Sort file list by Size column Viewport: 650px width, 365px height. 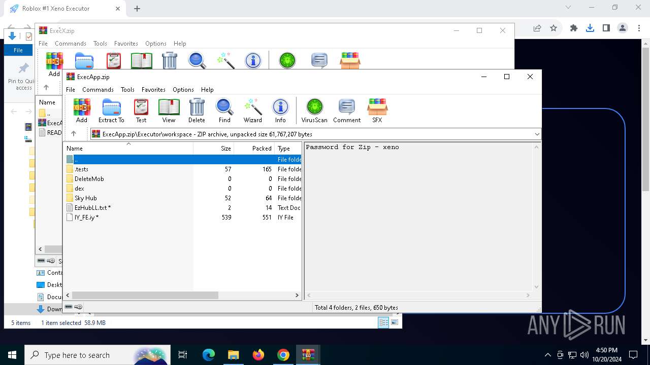(x=213, y=148)
